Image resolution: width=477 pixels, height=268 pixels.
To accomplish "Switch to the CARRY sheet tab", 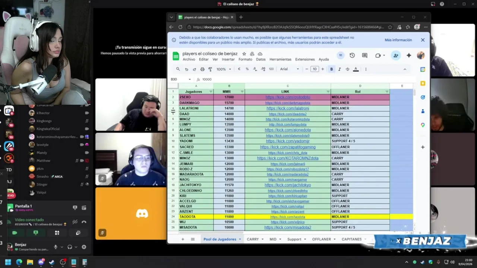I will tap(255, 239).
